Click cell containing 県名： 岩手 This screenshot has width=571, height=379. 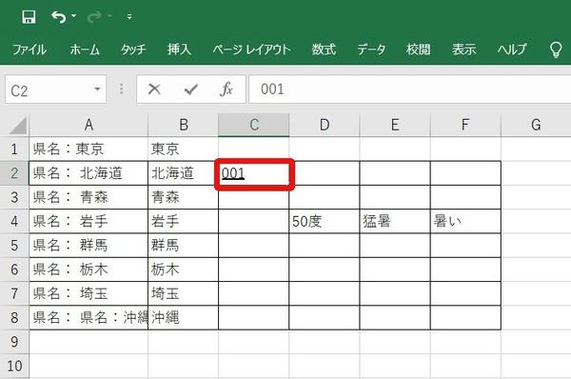pyautogui.click(x=89, y=221)
